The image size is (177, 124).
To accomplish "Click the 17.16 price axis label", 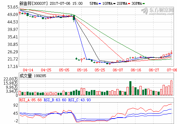I will [13, 67].
